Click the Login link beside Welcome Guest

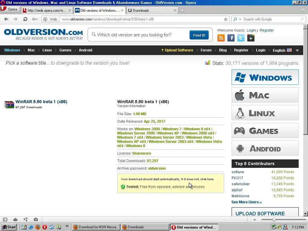point(251,30)
